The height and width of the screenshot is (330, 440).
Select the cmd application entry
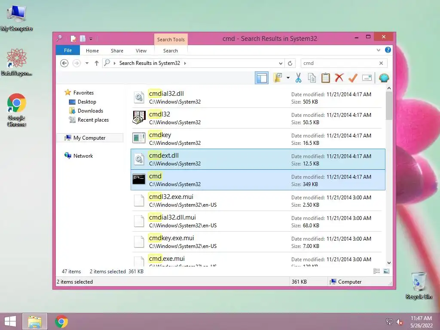258,180
